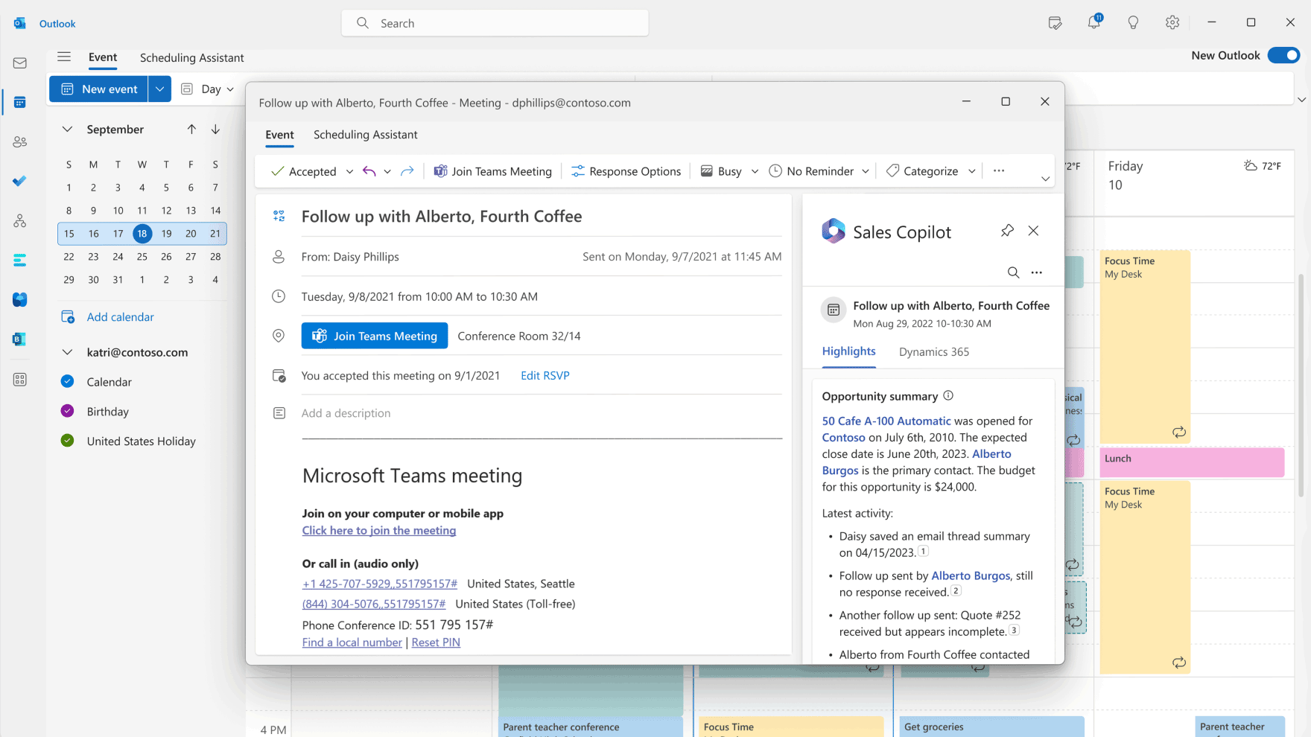Click the search icon in Sales Copilot
Viewport: 1311px width, 737px height.
[1013, 272]
